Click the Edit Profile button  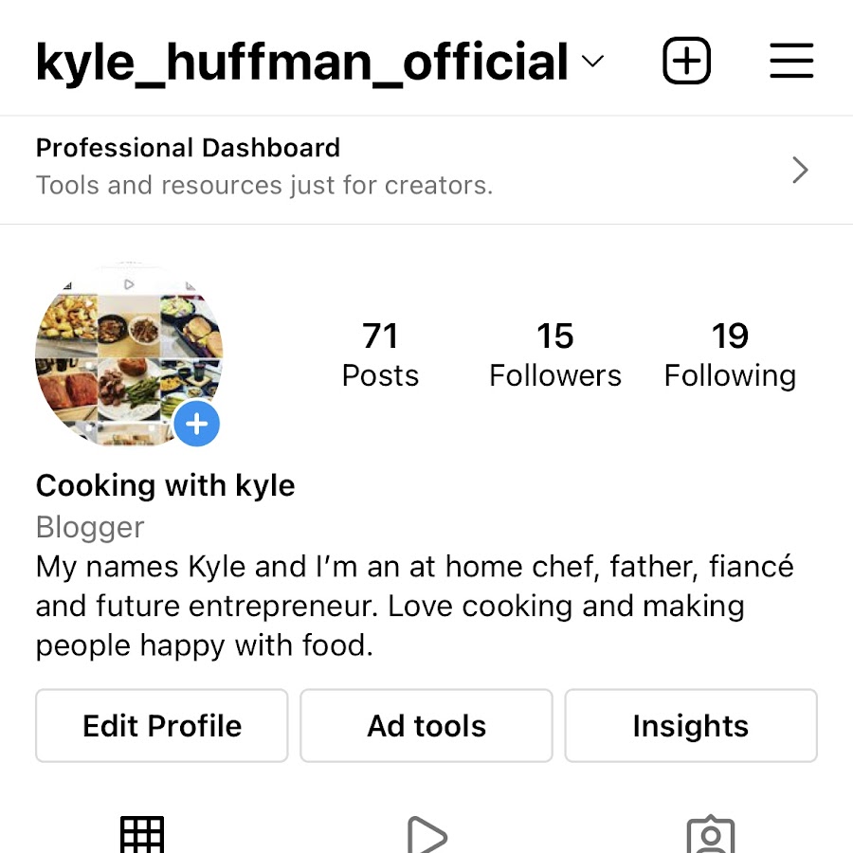click(161, 725)
